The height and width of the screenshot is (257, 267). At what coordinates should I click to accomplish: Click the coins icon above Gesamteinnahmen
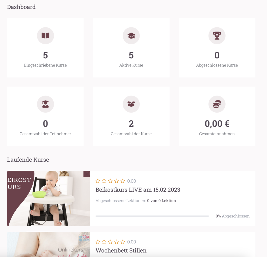click(217, 104)
